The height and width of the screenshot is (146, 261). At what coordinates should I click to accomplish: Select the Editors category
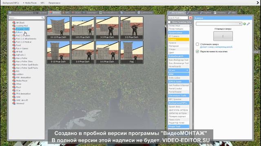[x=19, y=32]
